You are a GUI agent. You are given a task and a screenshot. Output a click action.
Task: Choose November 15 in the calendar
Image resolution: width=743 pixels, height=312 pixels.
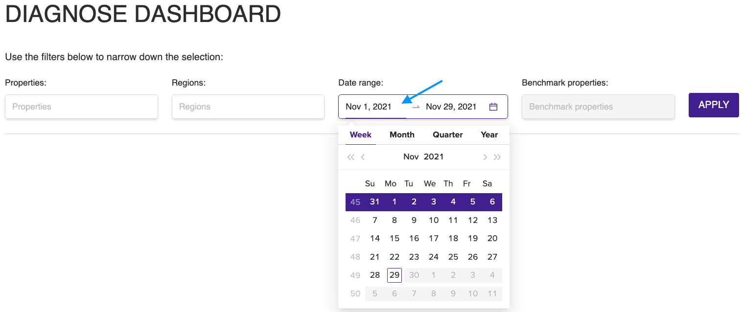coord(395,239)
